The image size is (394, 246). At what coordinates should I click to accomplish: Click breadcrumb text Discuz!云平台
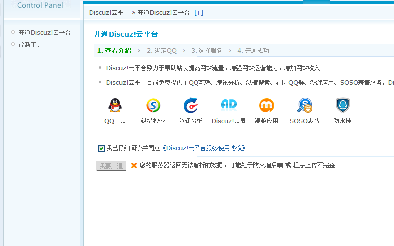point(109,13)
